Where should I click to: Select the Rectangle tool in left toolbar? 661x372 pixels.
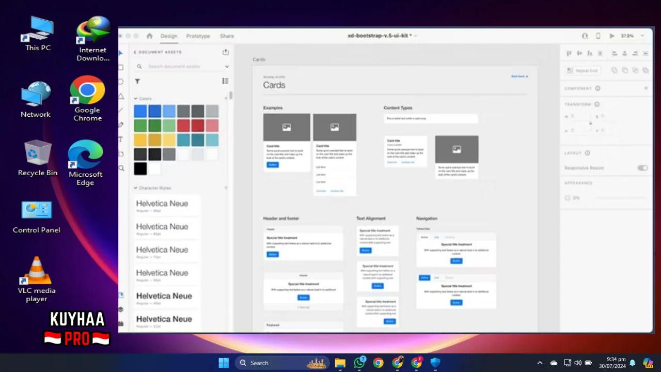click(121, 68)
